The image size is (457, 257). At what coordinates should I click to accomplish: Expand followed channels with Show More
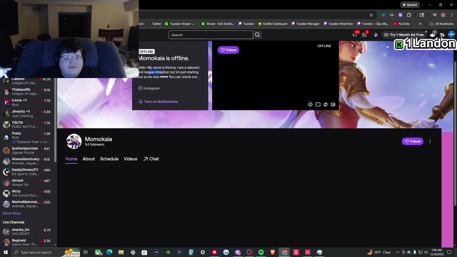pos(12,213)
